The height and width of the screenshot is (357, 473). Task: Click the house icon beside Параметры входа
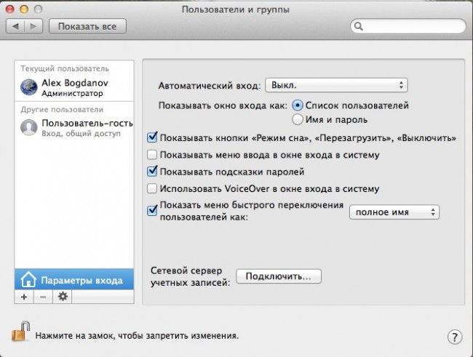point(28,279)
